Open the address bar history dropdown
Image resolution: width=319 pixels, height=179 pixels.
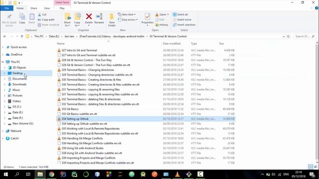pos(284,36)
